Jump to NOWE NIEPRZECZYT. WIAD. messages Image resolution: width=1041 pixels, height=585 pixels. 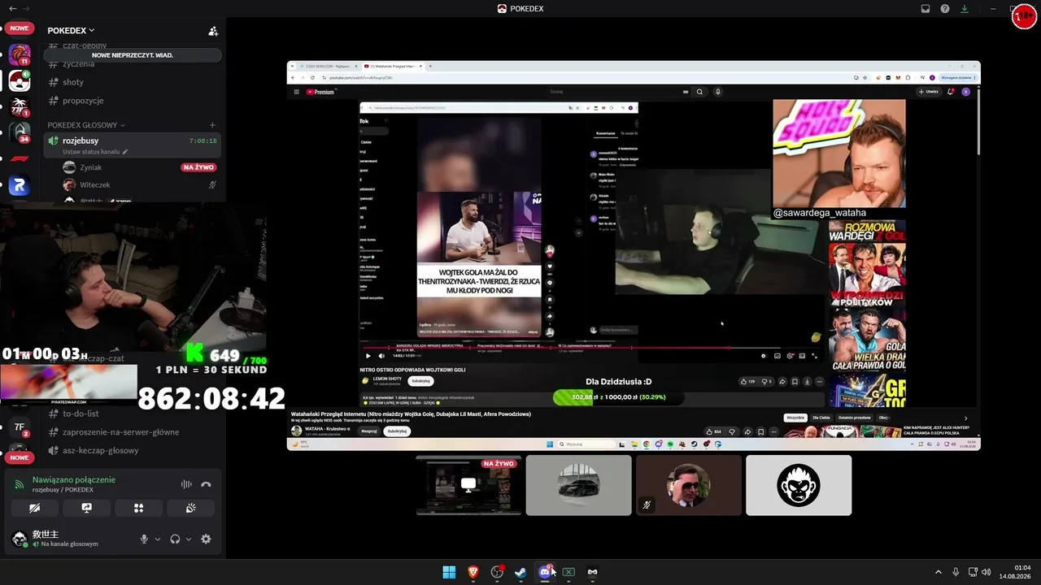click(x=133, y=55)
